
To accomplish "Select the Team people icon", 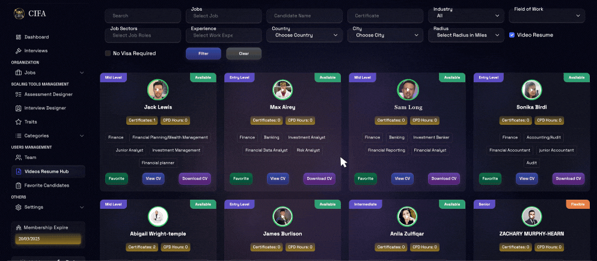I will tap(18, 157).
